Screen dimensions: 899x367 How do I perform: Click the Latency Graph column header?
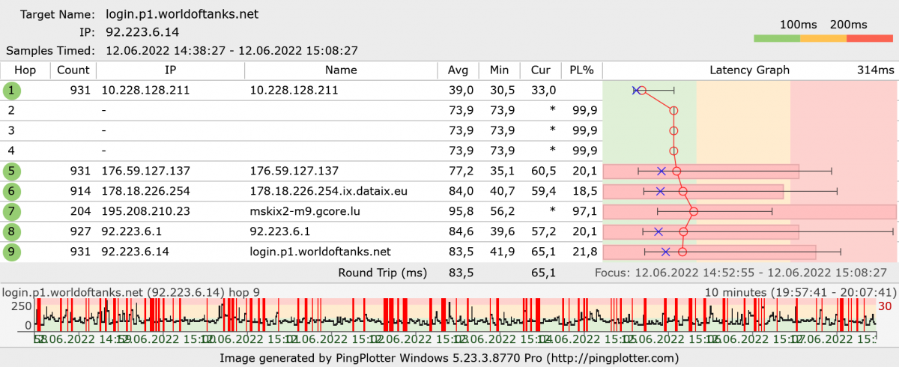pyautogui.click(x=749, y=70)
